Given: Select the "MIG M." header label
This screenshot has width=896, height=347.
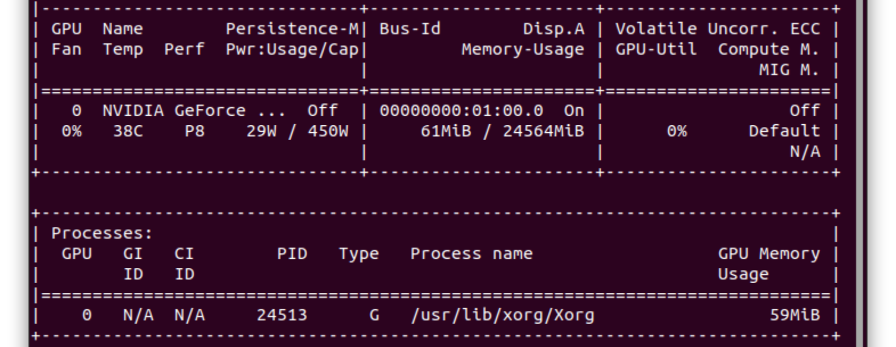Looking at the screenshot, I should tap(789, 70).
